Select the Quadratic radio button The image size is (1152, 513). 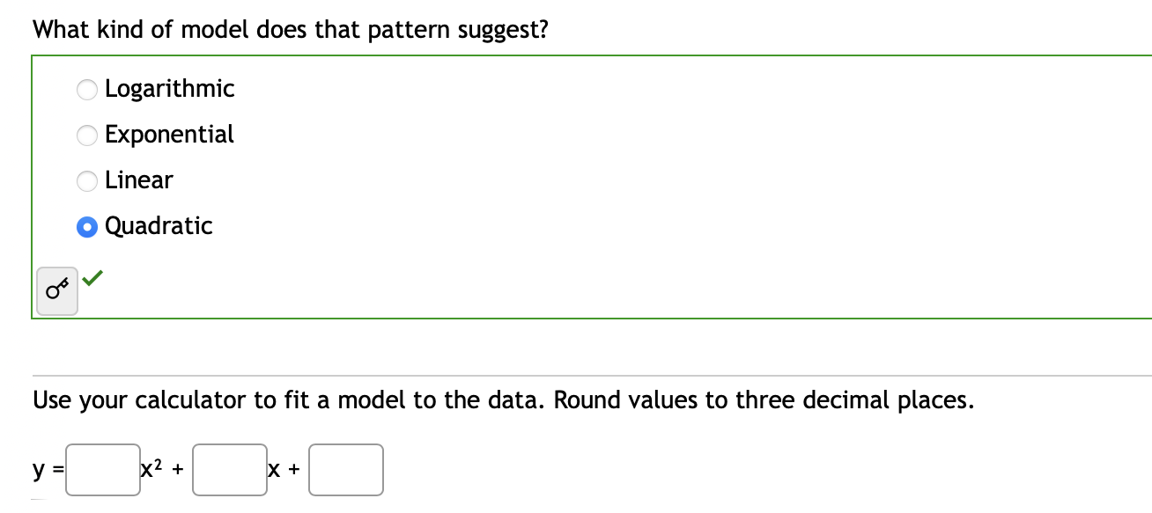click(86, 226)
